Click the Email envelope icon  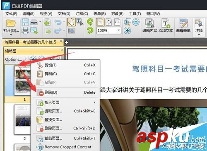click(x=34, y=30)
